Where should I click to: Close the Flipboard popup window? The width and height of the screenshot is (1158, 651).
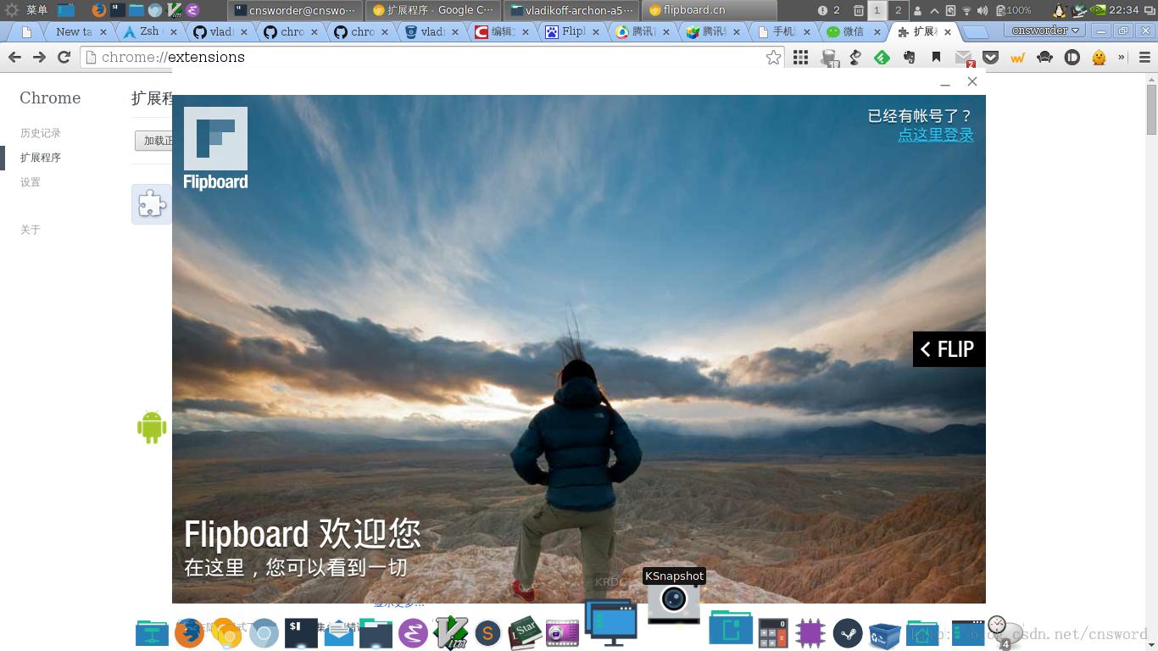click(972, 81)
